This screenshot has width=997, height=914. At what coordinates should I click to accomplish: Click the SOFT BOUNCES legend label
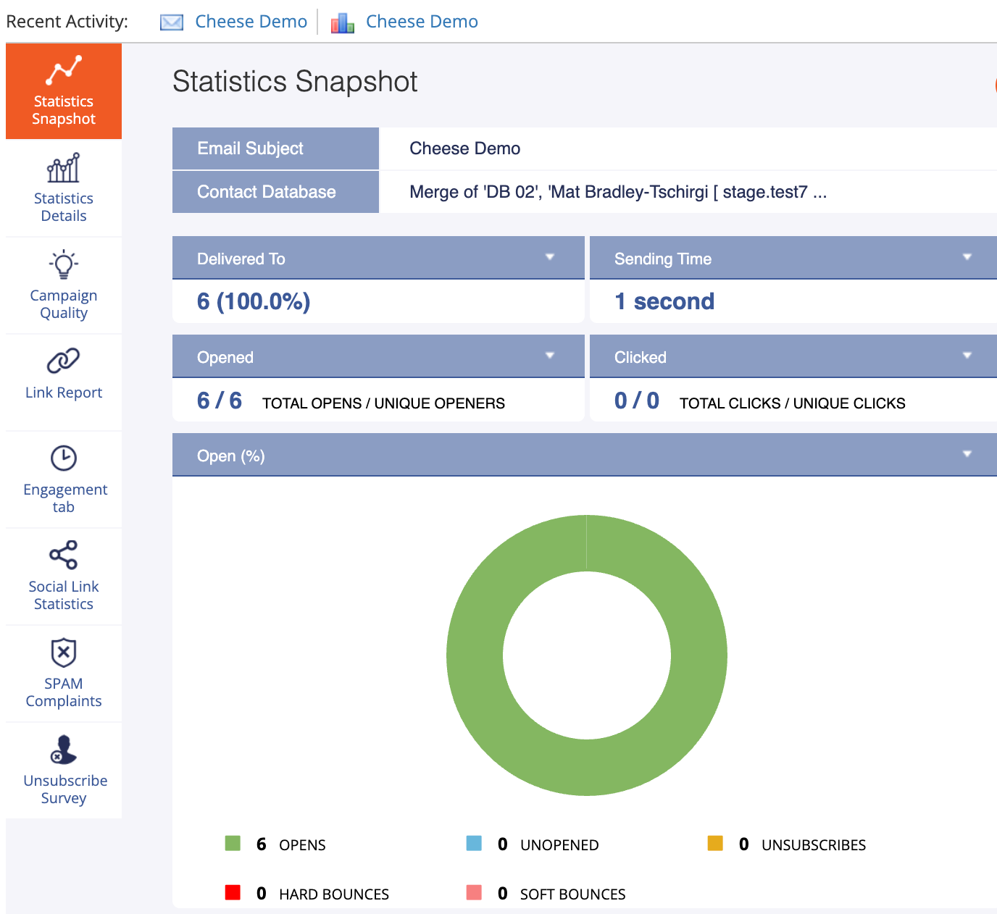(573, 894)
